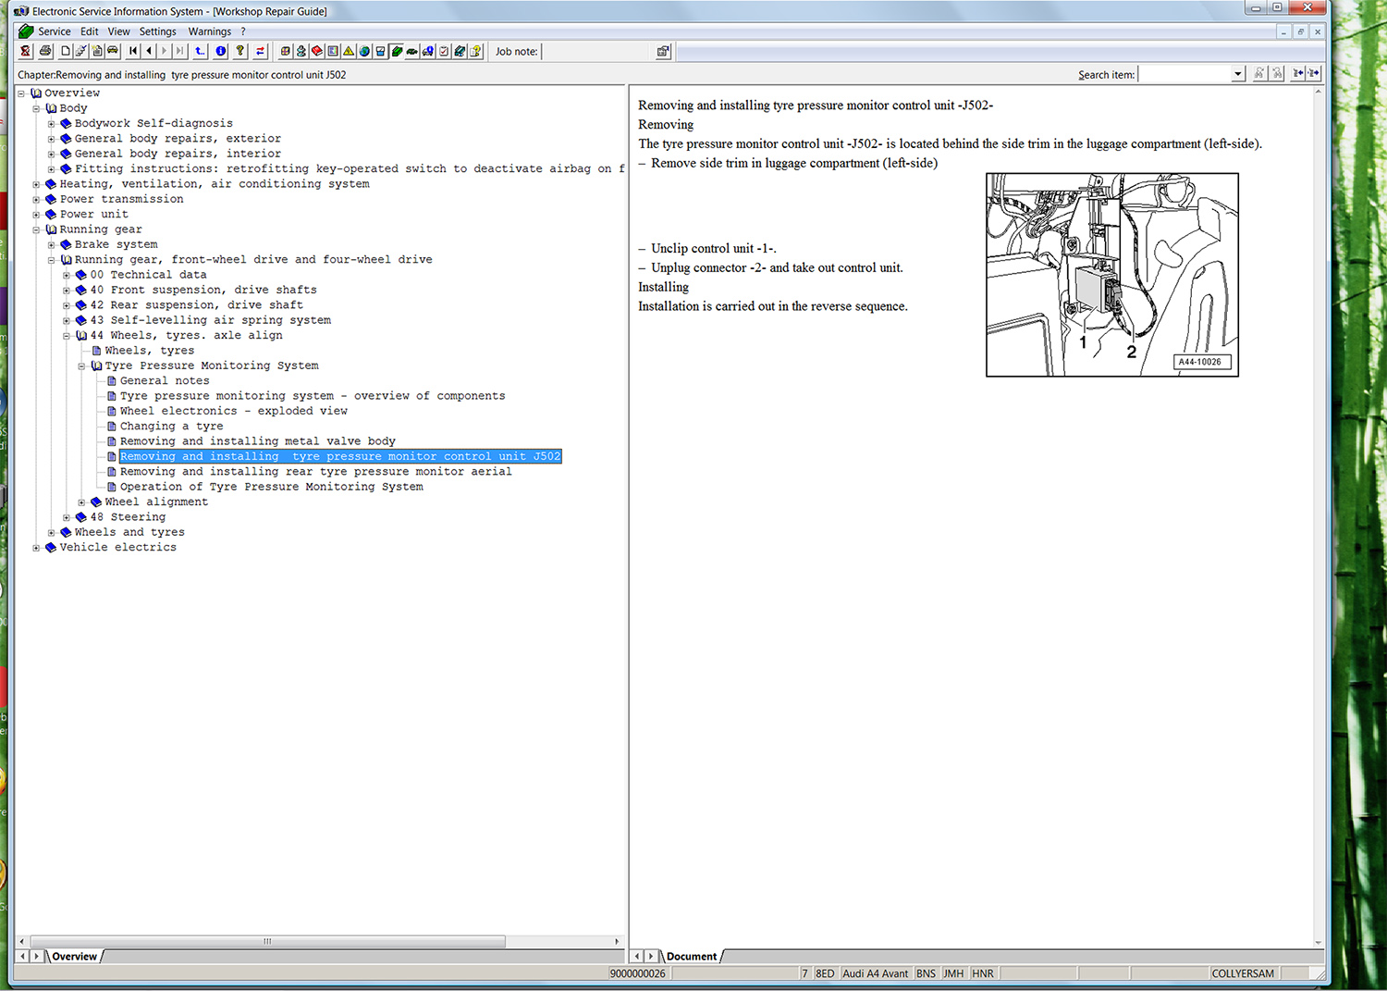Open the Warnings menu
Viewport: 1387px width, 991px height.
(209, 31)
